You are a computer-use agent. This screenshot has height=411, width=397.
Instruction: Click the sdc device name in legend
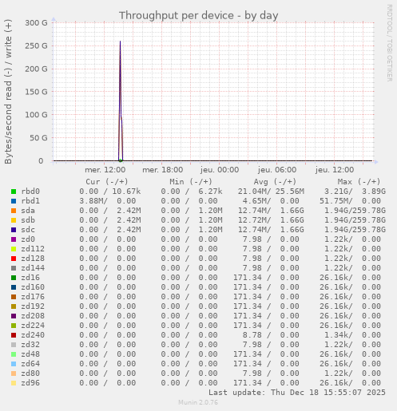click(28, 230)
